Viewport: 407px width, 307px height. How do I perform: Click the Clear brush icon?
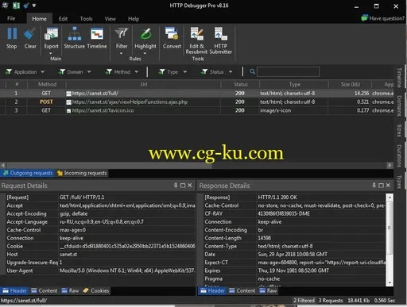point(29,34)
